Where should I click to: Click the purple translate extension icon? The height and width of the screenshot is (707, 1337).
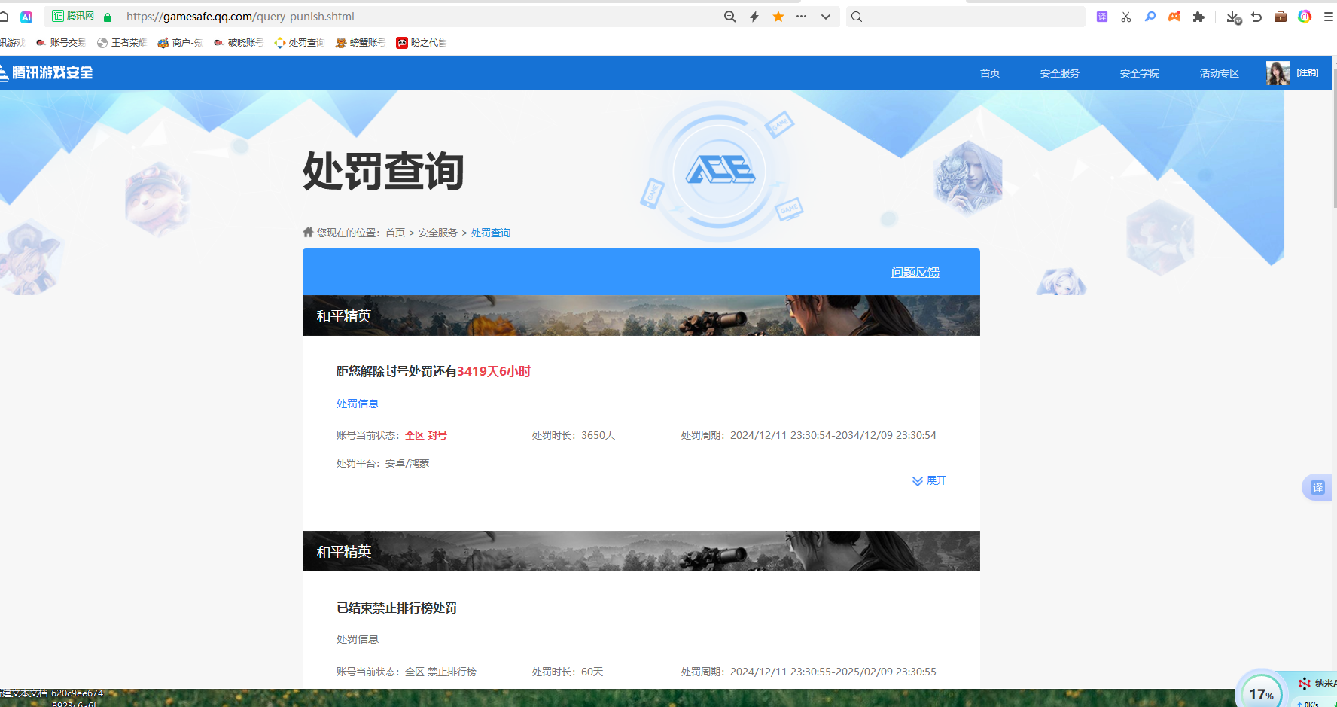1102,17
